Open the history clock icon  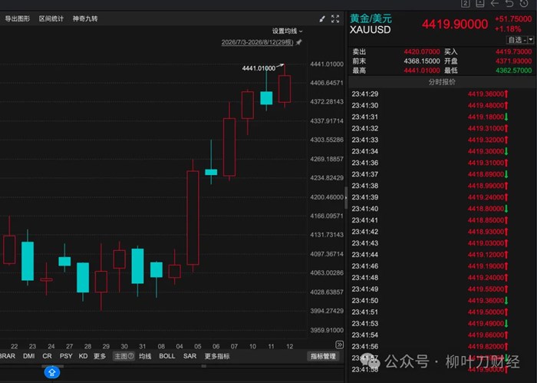tap(524, 3)
